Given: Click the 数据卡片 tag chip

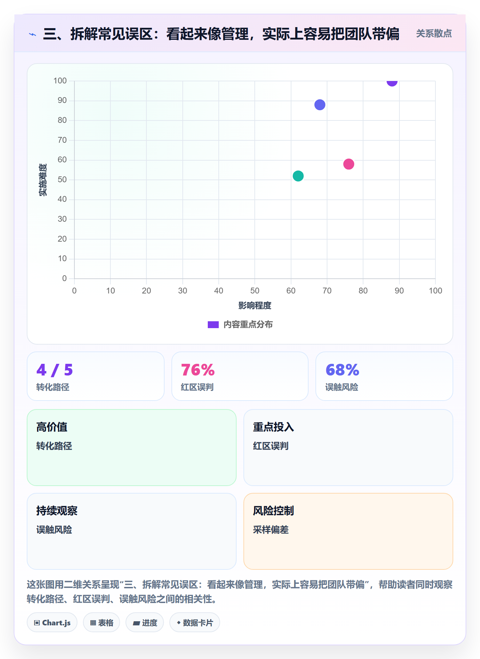Looking at the screenshot, I should click(195, 623).
